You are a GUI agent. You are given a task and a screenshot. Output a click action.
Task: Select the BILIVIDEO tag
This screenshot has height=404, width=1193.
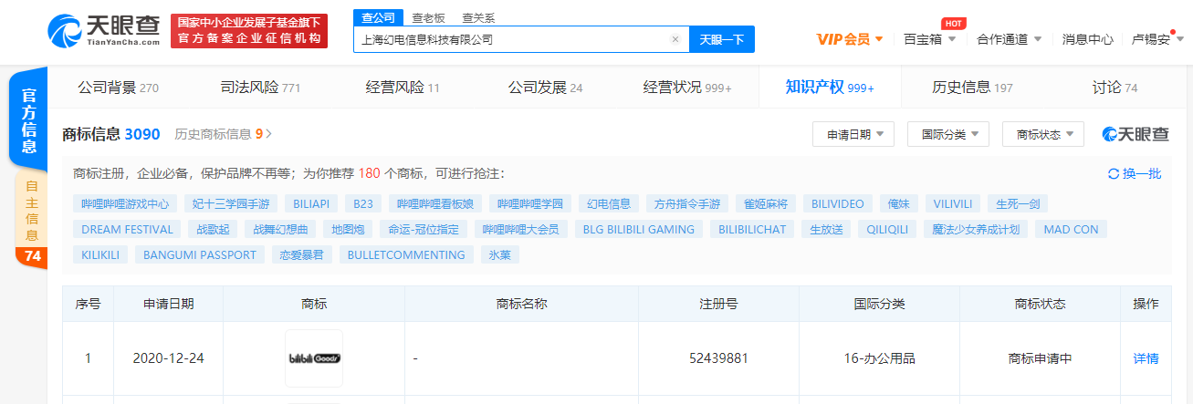(x=838, y=203)
